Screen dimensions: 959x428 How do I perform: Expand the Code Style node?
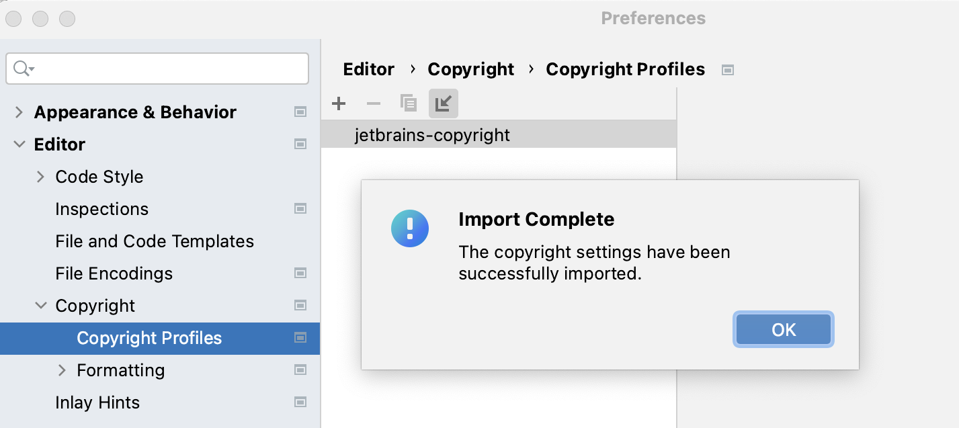tap(40, 177)
